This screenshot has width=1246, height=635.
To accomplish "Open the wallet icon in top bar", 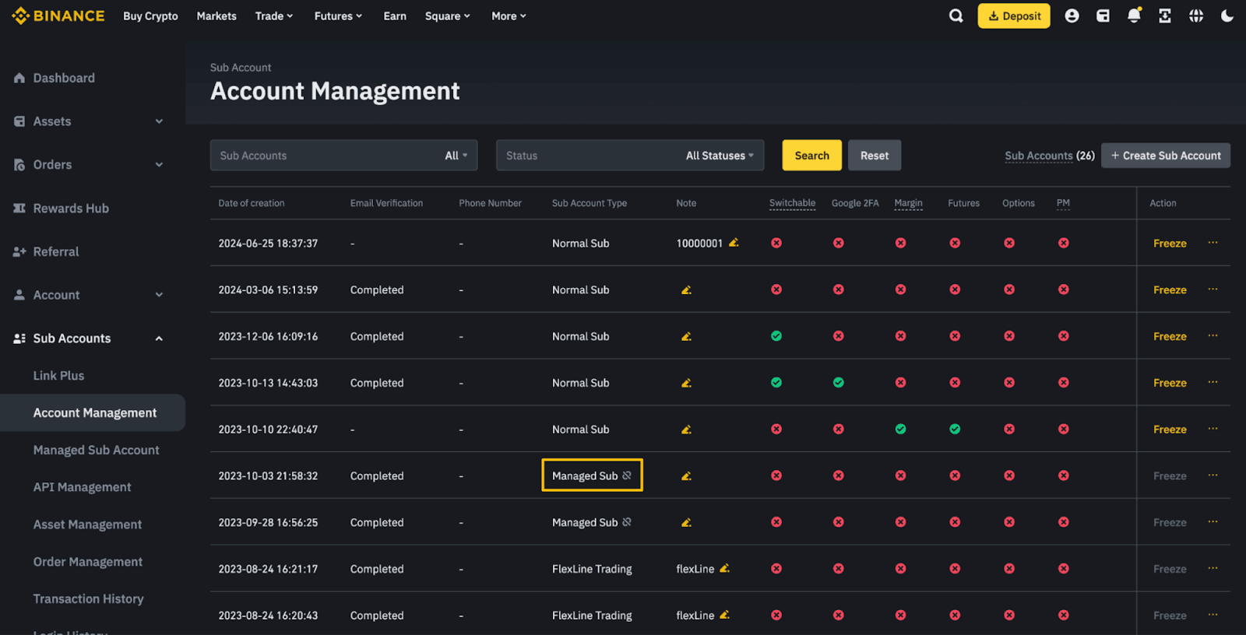I will pos(1103,16).
